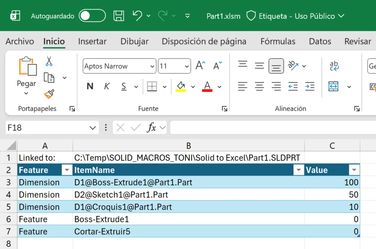Open the Value column filter dropdown
Image resolution: width=376 pixels, height=249 pixels.
[x=354, y=170]
